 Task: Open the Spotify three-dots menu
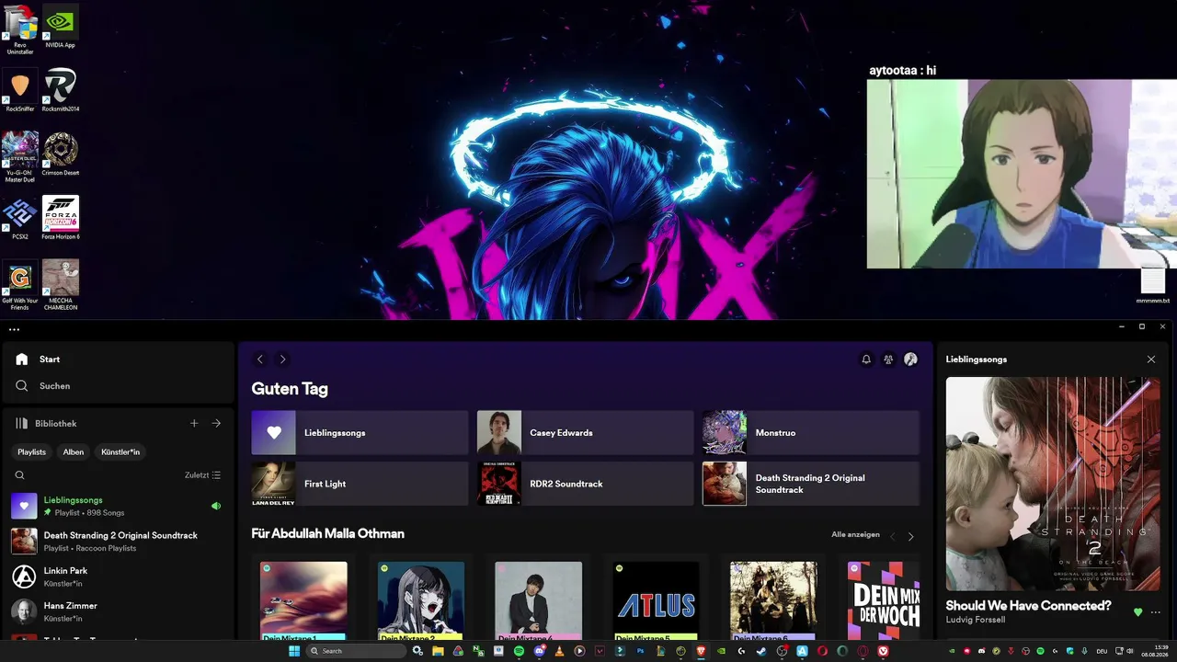[x=14, y=329]
